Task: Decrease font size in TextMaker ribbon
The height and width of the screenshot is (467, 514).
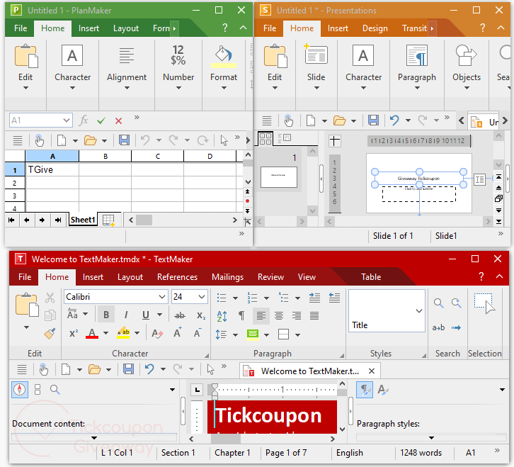Action: pos(198,334)
